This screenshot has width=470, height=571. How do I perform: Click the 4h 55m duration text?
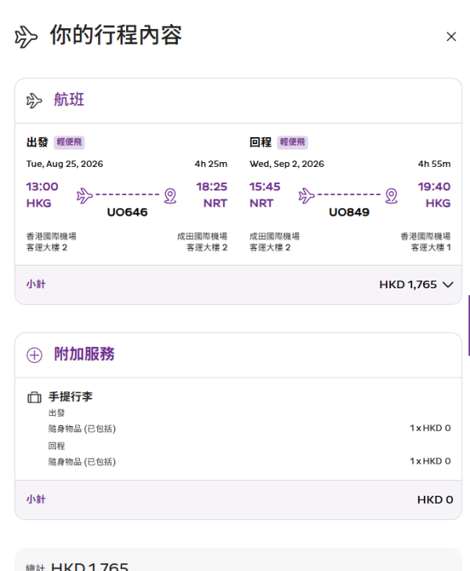(x=434, y=164)
